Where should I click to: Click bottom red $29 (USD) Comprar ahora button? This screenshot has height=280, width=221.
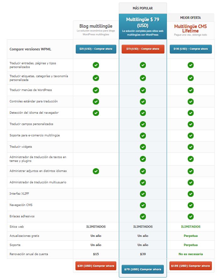point(96,266)
